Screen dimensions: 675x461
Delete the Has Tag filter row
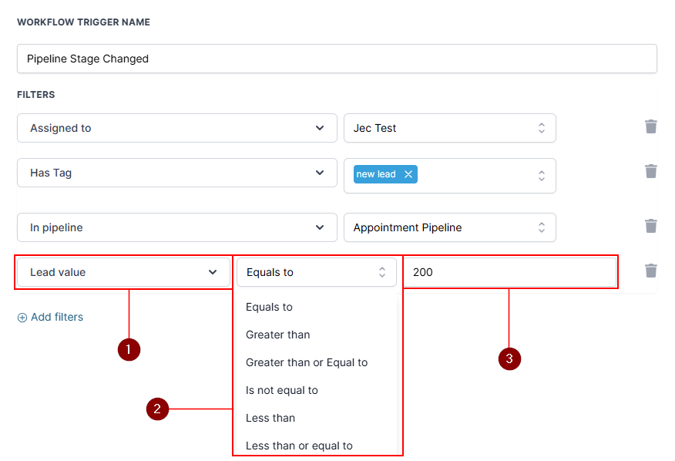coord(651,171)
